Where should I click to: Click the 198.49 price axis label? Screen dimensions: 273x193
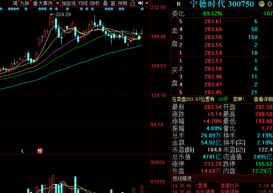(x=158, y=37)
